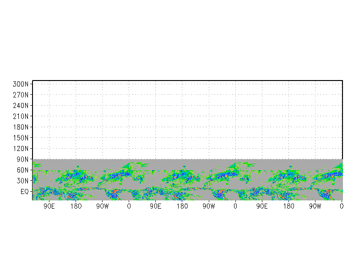Click the 300N y-axis label
The width and height of the screenshot is (359, 280).
coord(21,84)
